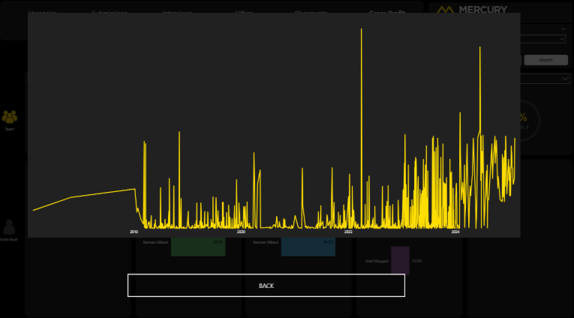Click the green bar showing 14.1%

[x=198, y=247]
